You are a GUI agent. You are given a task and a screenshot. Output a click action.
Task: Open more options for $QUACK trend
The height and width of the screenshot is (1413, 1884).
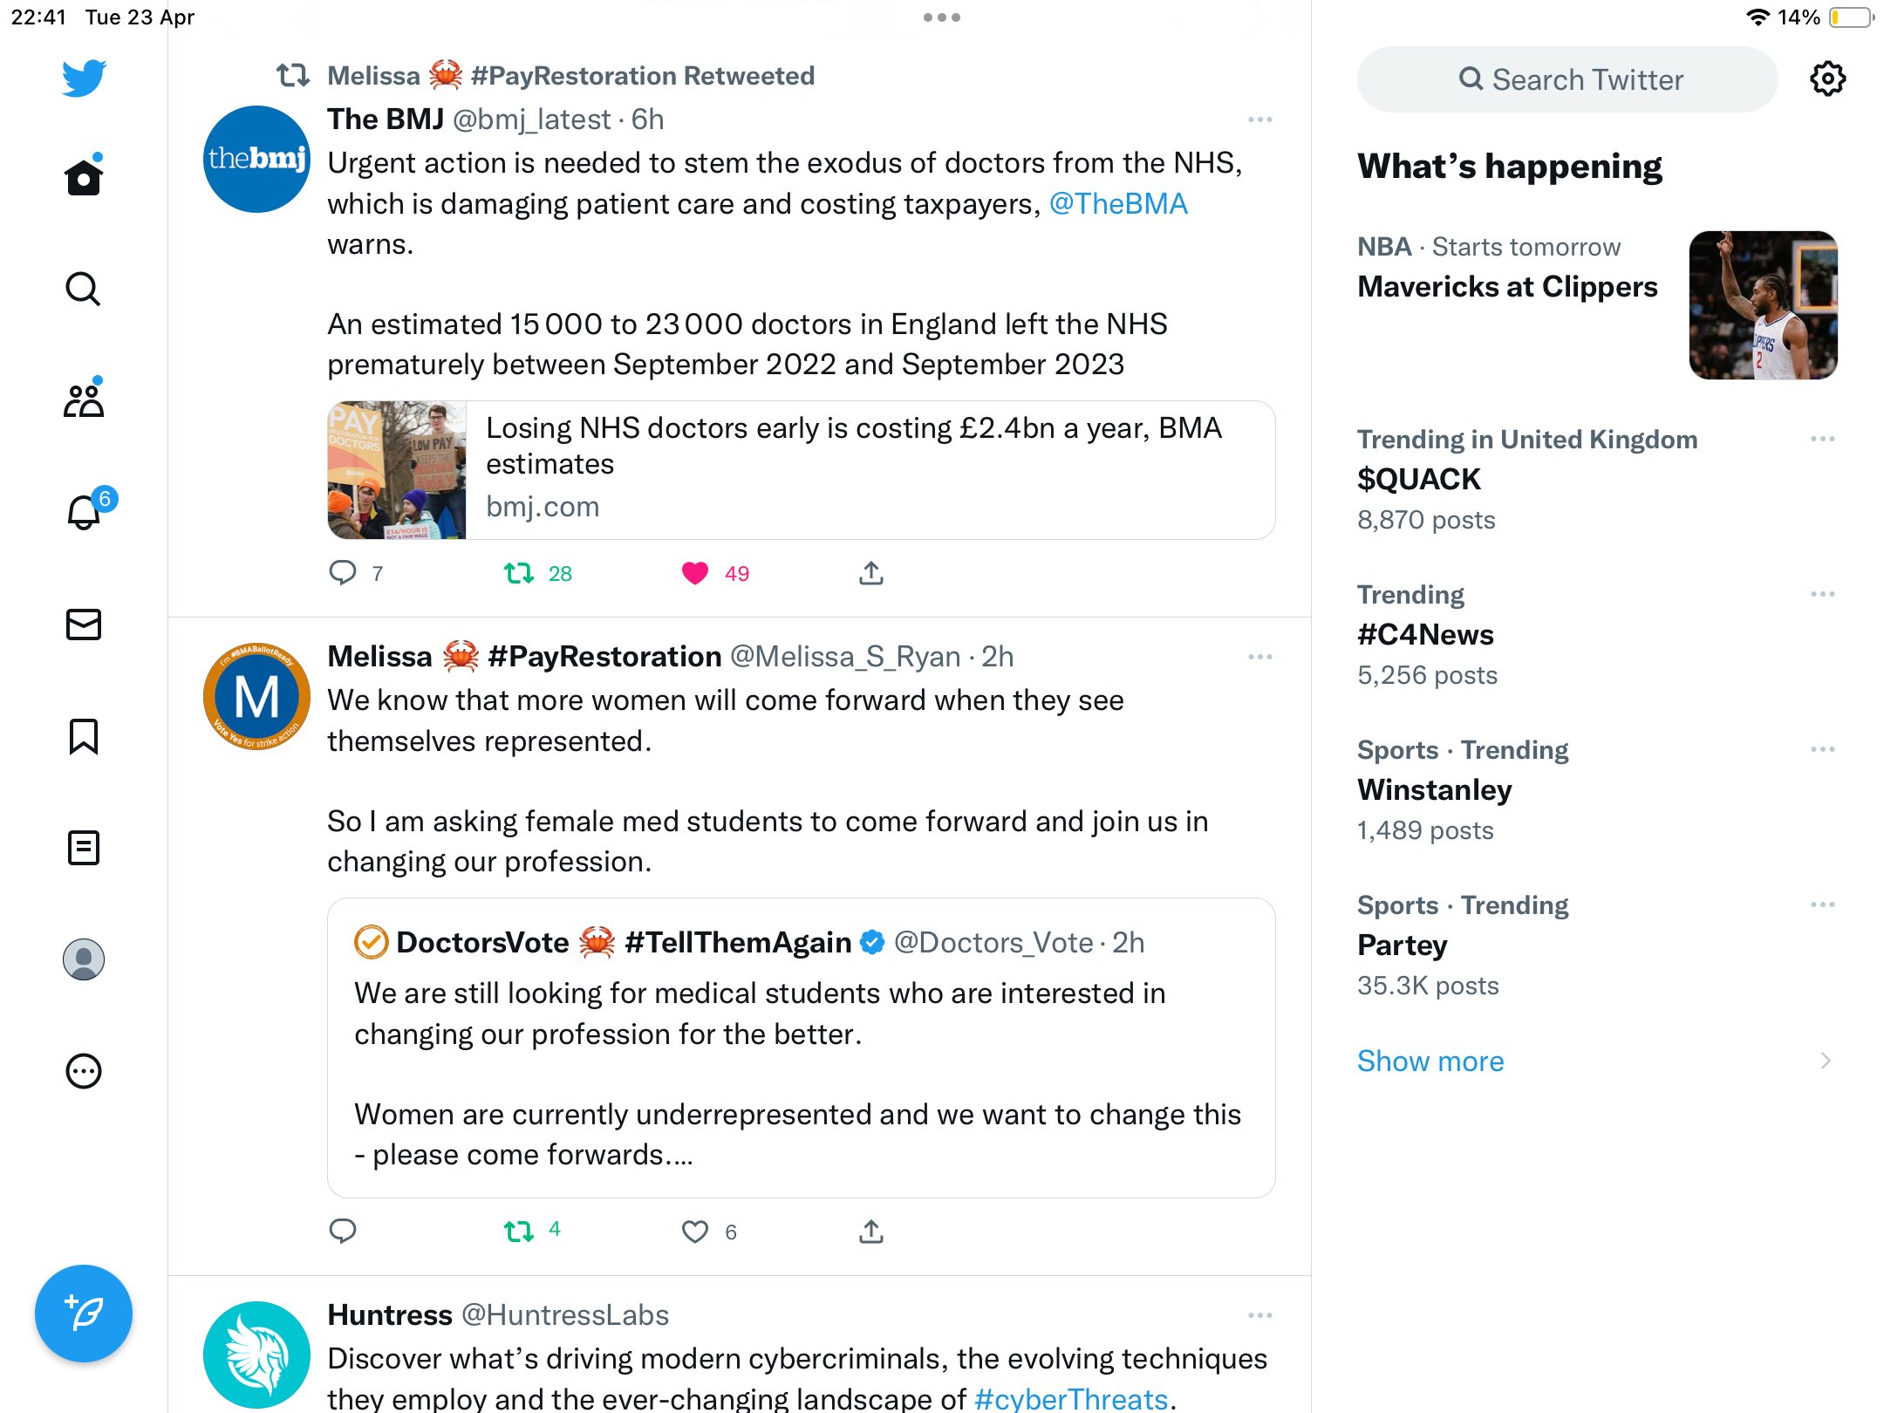(1823, 439)
